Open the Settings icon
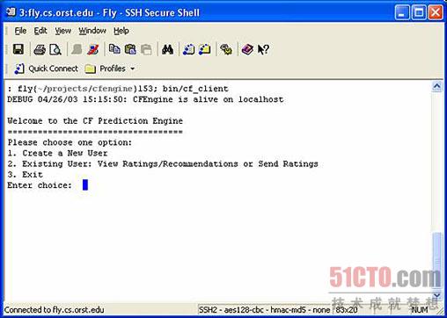 pyautogui.click(x=226, y=49)
